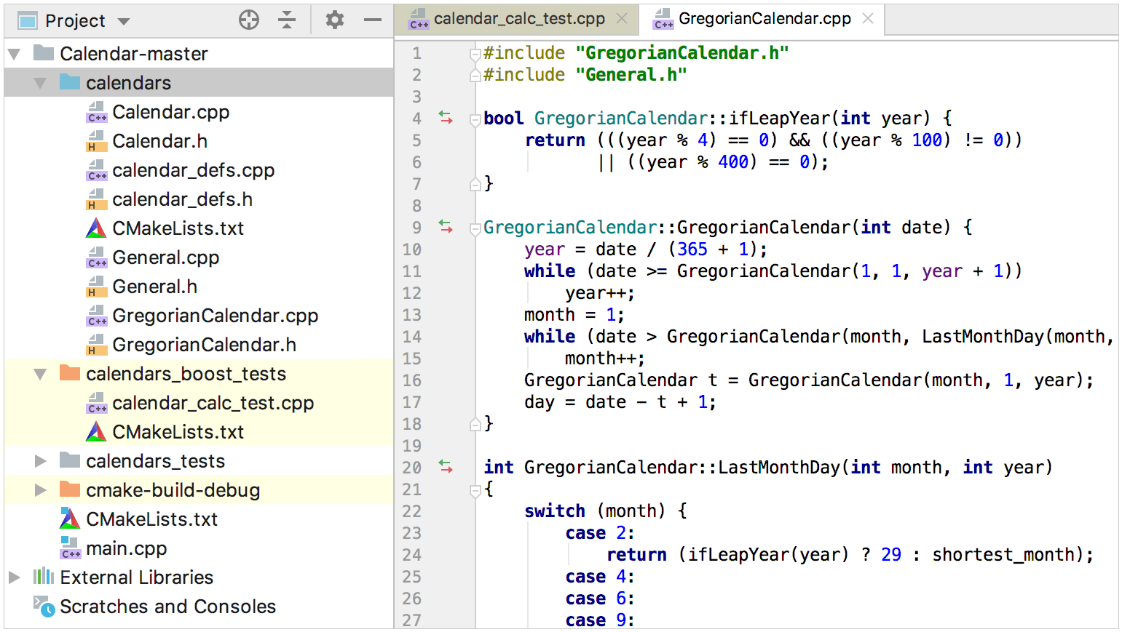Click line number 13 in gutter
Viewport: 1122px width, 632px height.
click(412, 315)
